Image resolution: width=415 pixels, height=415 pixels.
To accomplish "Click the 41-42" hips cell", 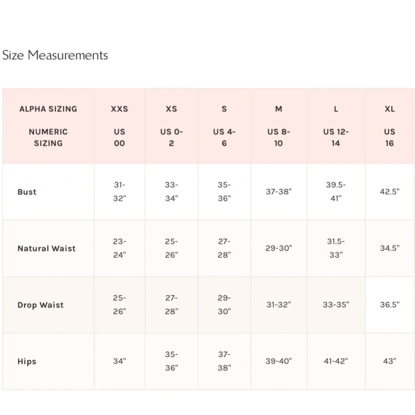I will (336, 361).
